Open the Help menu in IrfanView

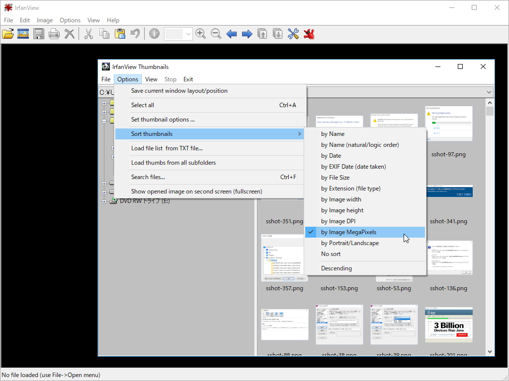click(x=113, y=20)
